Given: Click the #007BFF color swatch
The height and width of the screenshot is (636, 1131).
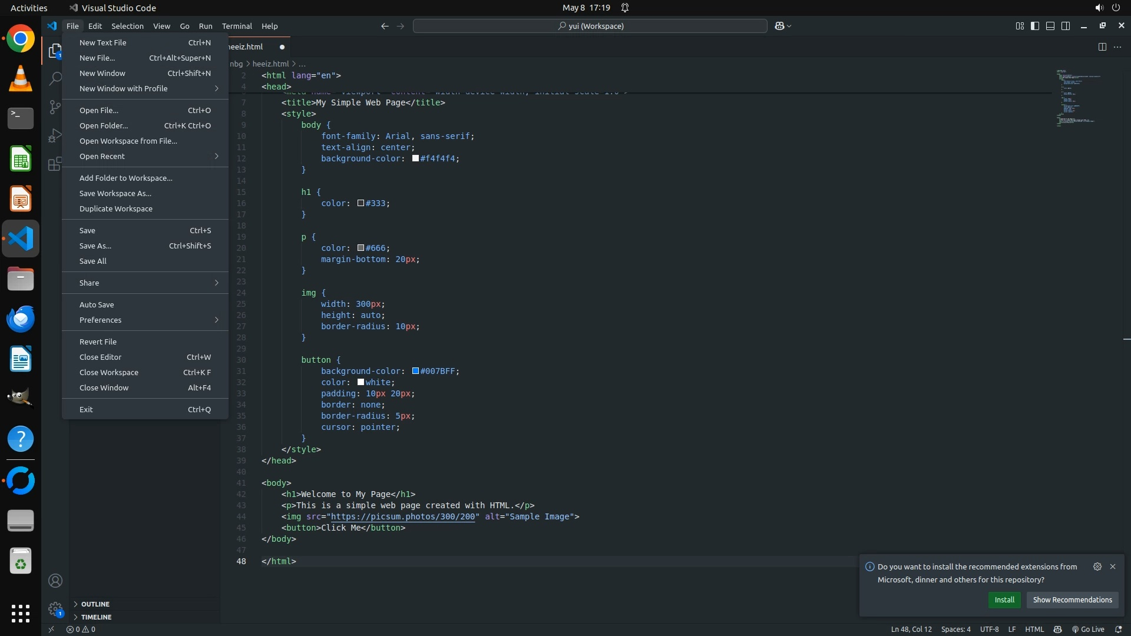Looking at the screenshot, I should pos(415,371).
